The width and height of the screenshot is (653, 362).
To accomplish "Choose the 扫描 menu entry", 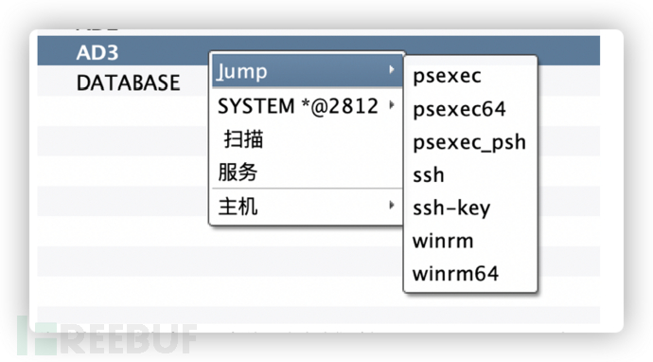I will pyautogui.click(x=307, y=139).
